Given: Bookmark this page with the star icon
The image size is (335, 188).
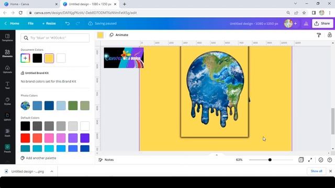Looking at the screenshot, I should pos(304,13).
